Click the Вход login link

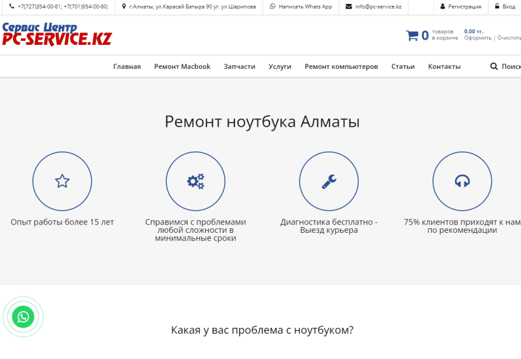coord(509,7)
